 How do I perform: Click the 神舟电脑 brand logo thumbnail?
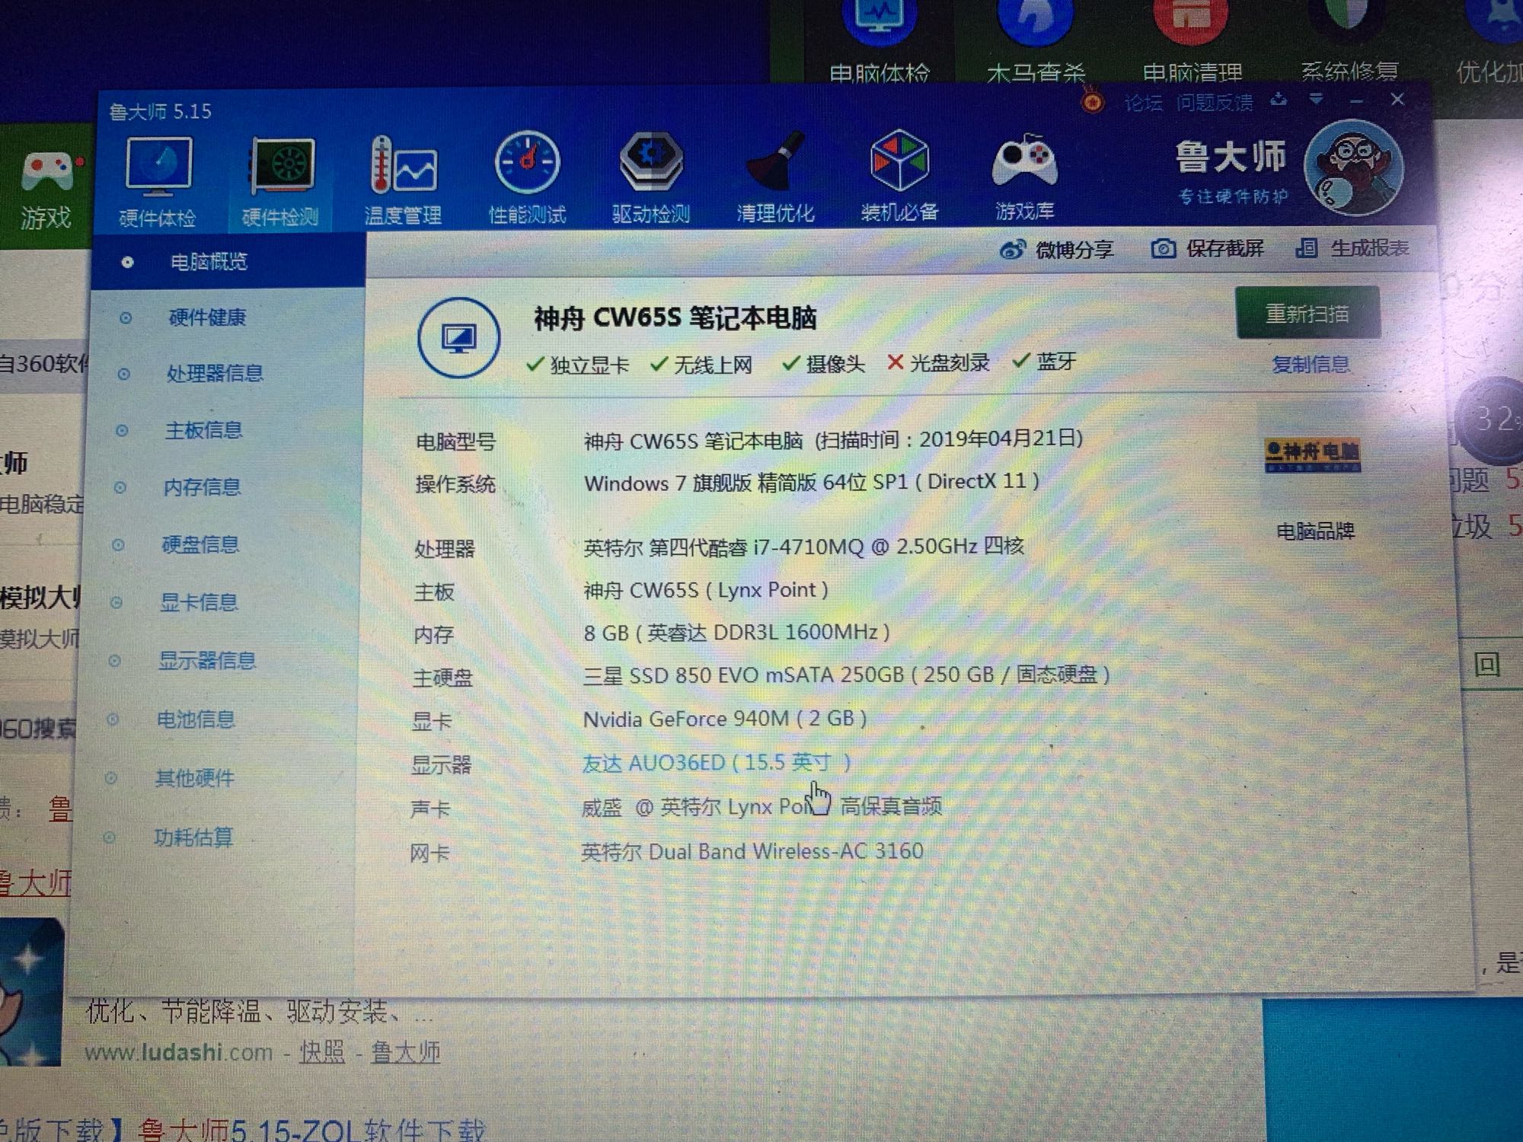pyautogui.click(x=1312, y=455)
